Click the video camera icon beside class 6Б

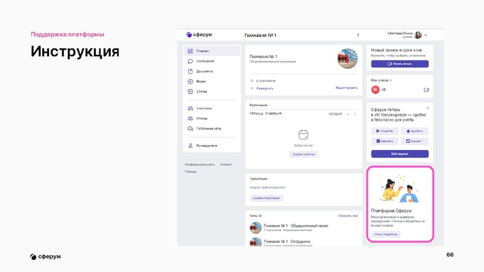coord(426,89)
